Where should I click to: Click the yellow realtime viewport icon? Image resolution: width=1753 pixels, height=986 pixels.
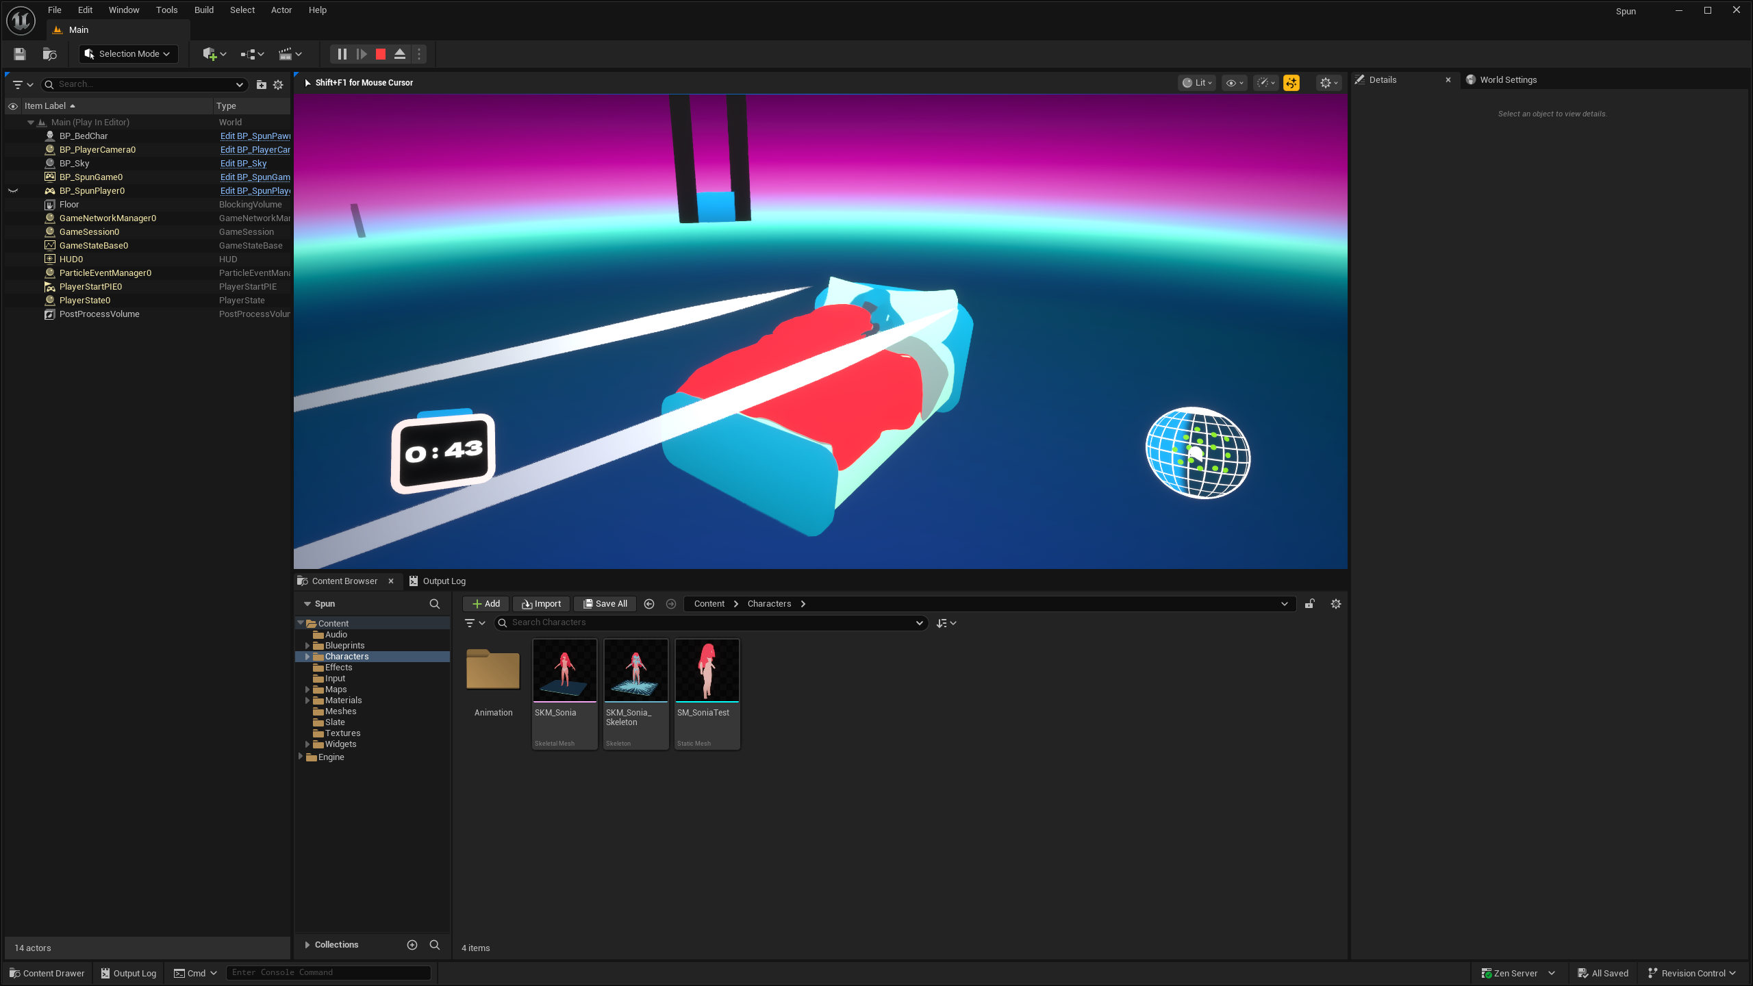pyautogui.click(x=1291, y=83)
